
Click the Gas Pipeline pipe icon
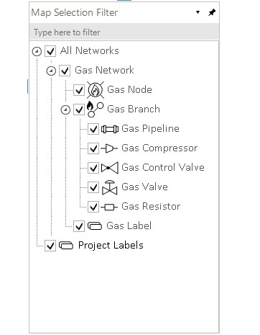pyautogui.click(x=110, y=129)
